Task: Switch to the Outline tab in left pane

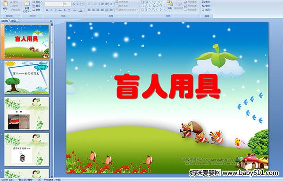Action: [x=14, y=21]
